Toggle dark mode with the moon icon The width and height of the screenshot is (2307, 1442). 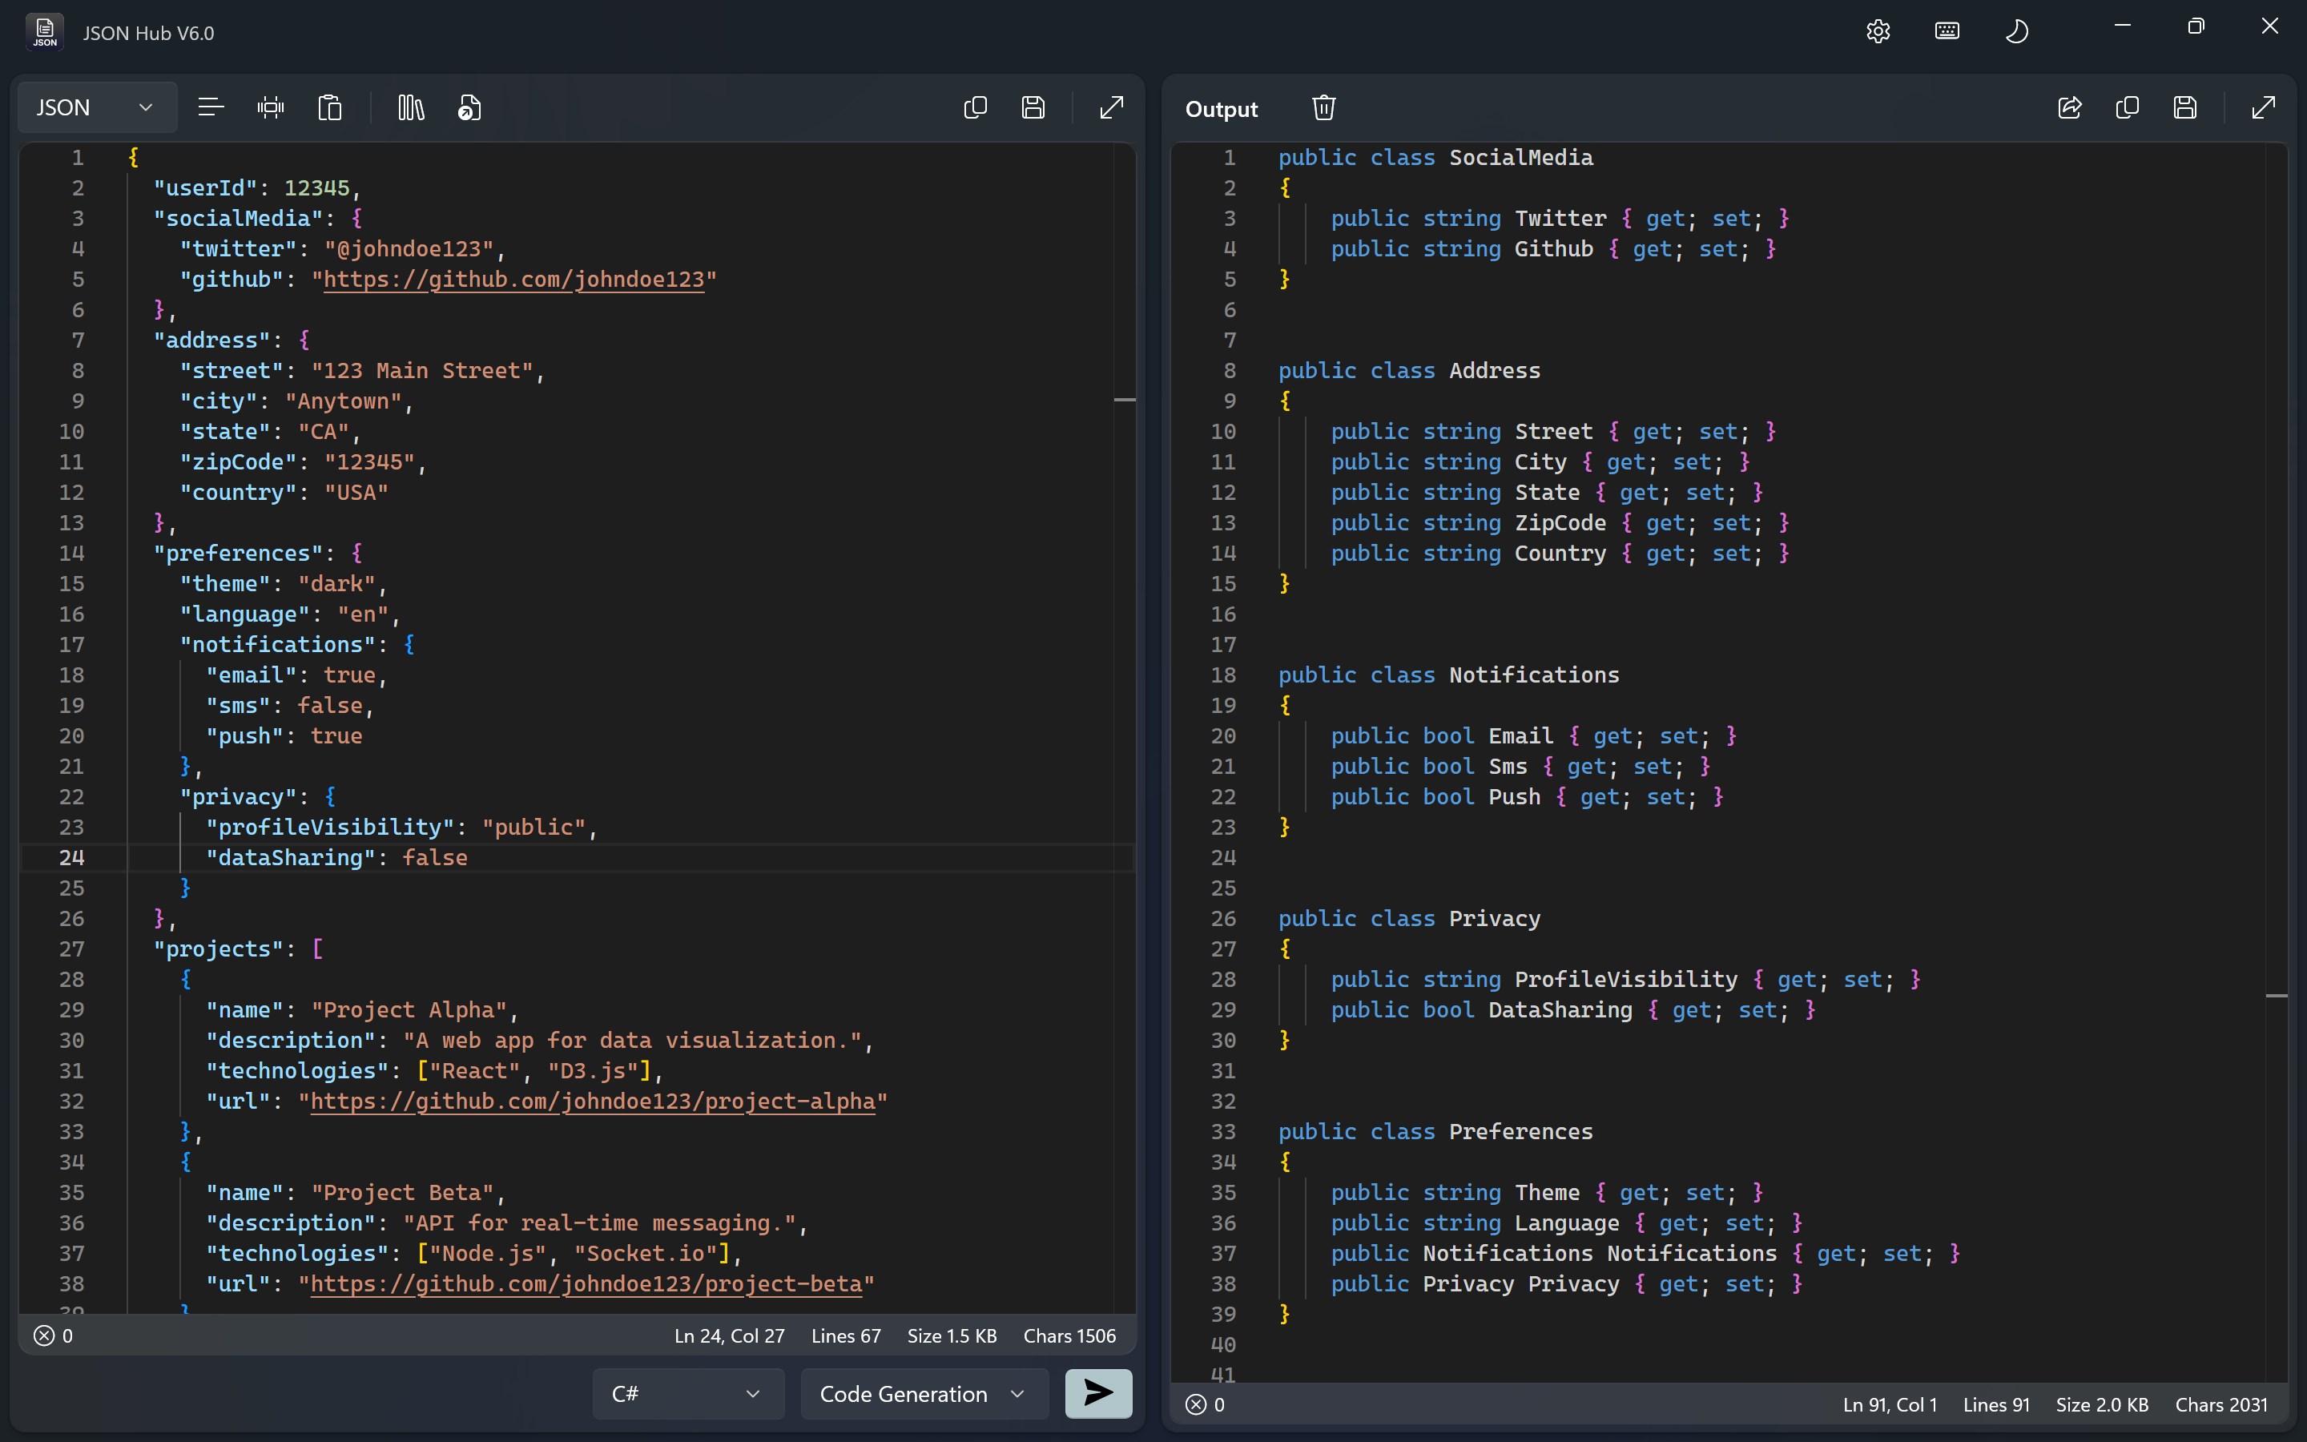click(x=2017, y=30)
